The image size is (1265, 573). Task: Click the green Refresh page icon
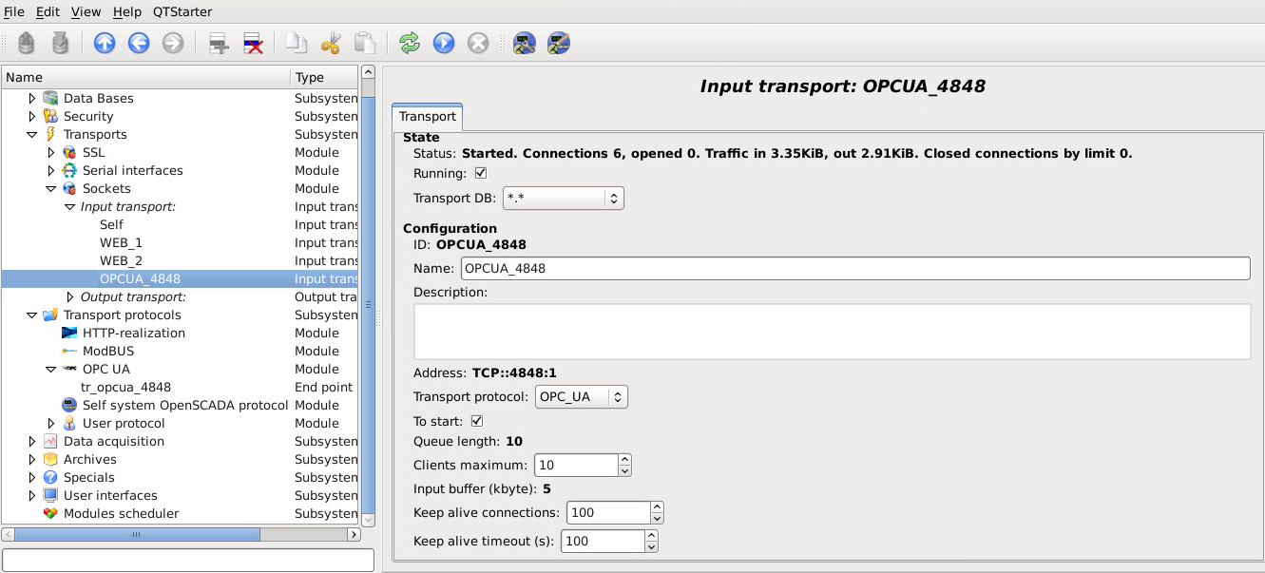click(410, 43)
